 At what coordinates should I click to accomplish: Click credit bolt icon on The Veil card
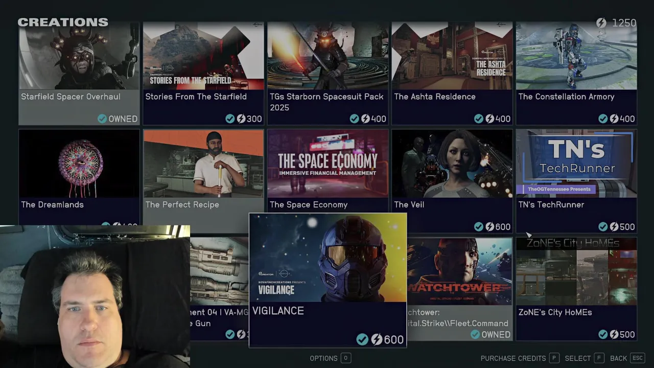point(489,226)
